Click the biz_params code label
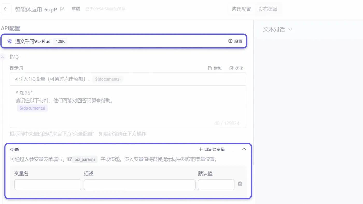Viewport: 363px width, 204px height. point(85,159)
